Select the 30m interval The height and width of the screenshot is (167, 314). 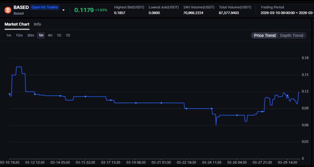click(30, 35)
